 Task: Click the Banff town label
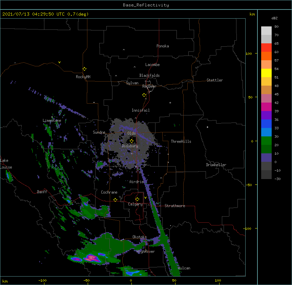[x=42, y=192]
